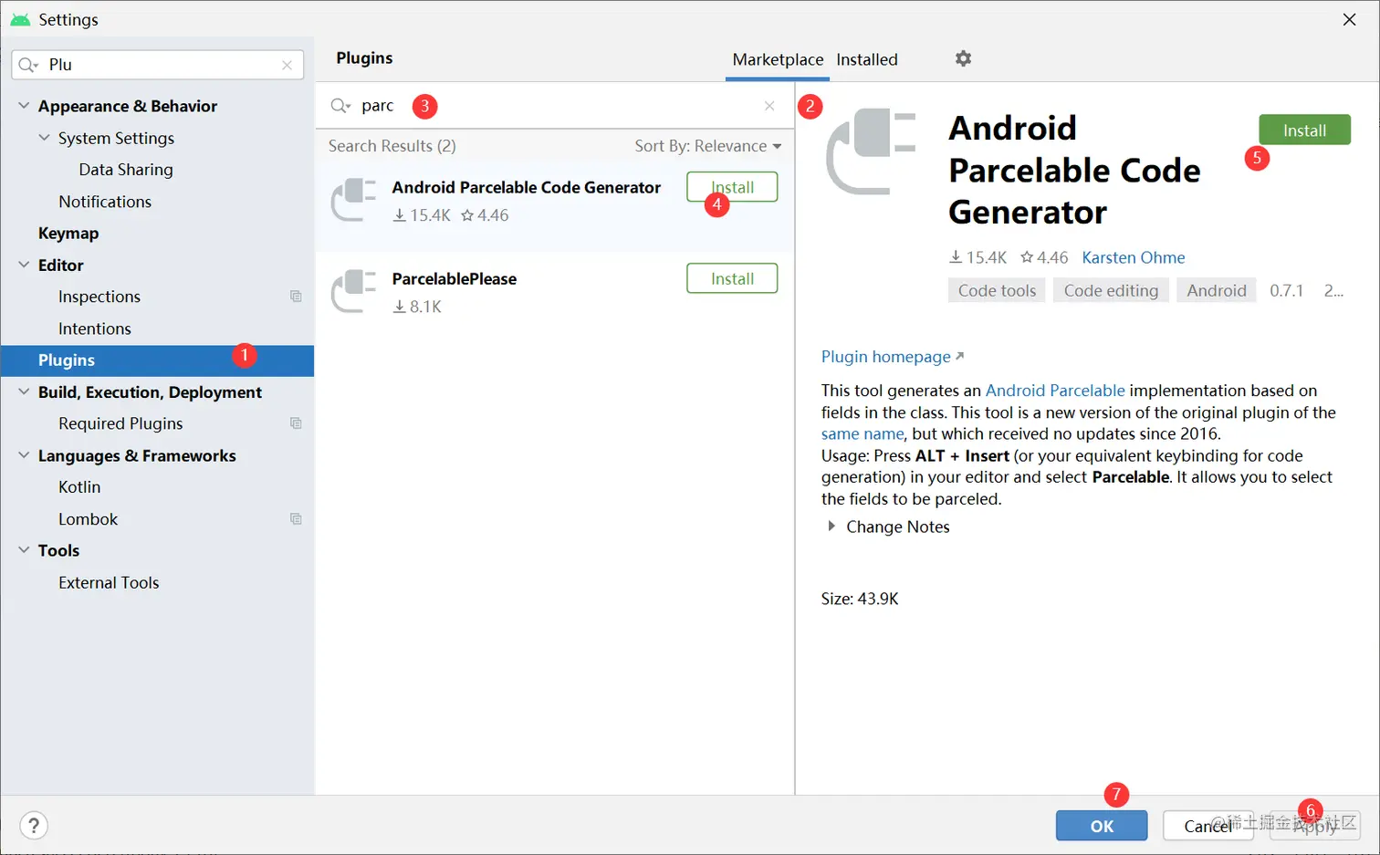This screenshot has height=855, width=1380.
Task: Open the Karsten Ohme author link
Action: pos(1134,257)
